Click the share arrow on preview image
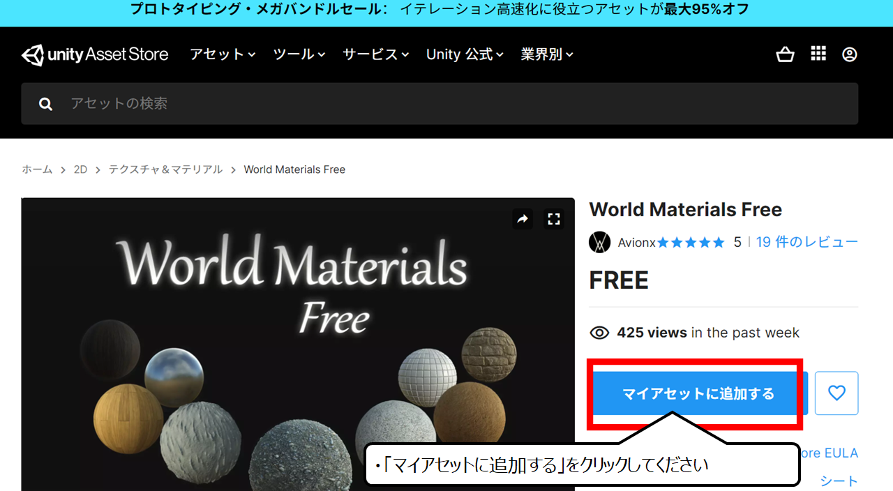The width and height of the screenshot is (893, 491). (523, 219)
